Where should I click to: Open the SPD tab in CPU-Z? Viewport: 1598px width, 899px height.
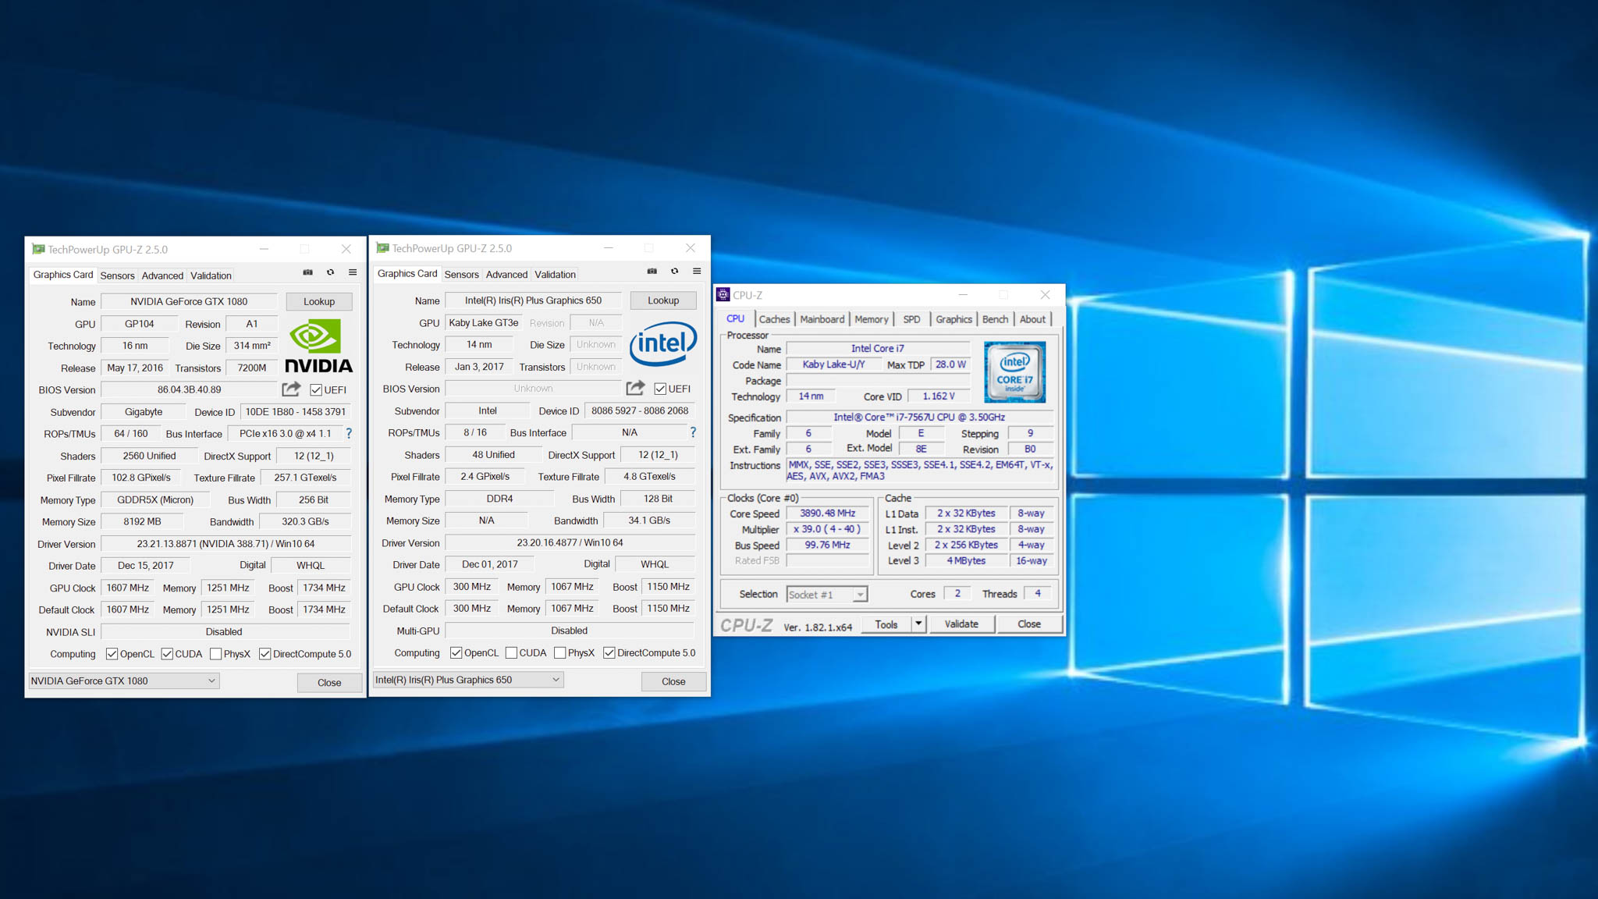tap(911, 319)
